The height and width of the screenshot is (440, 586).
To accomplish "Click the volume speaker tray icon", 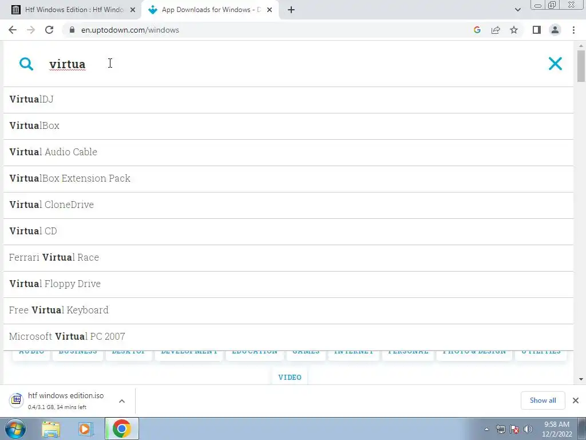I will point(528,429).
